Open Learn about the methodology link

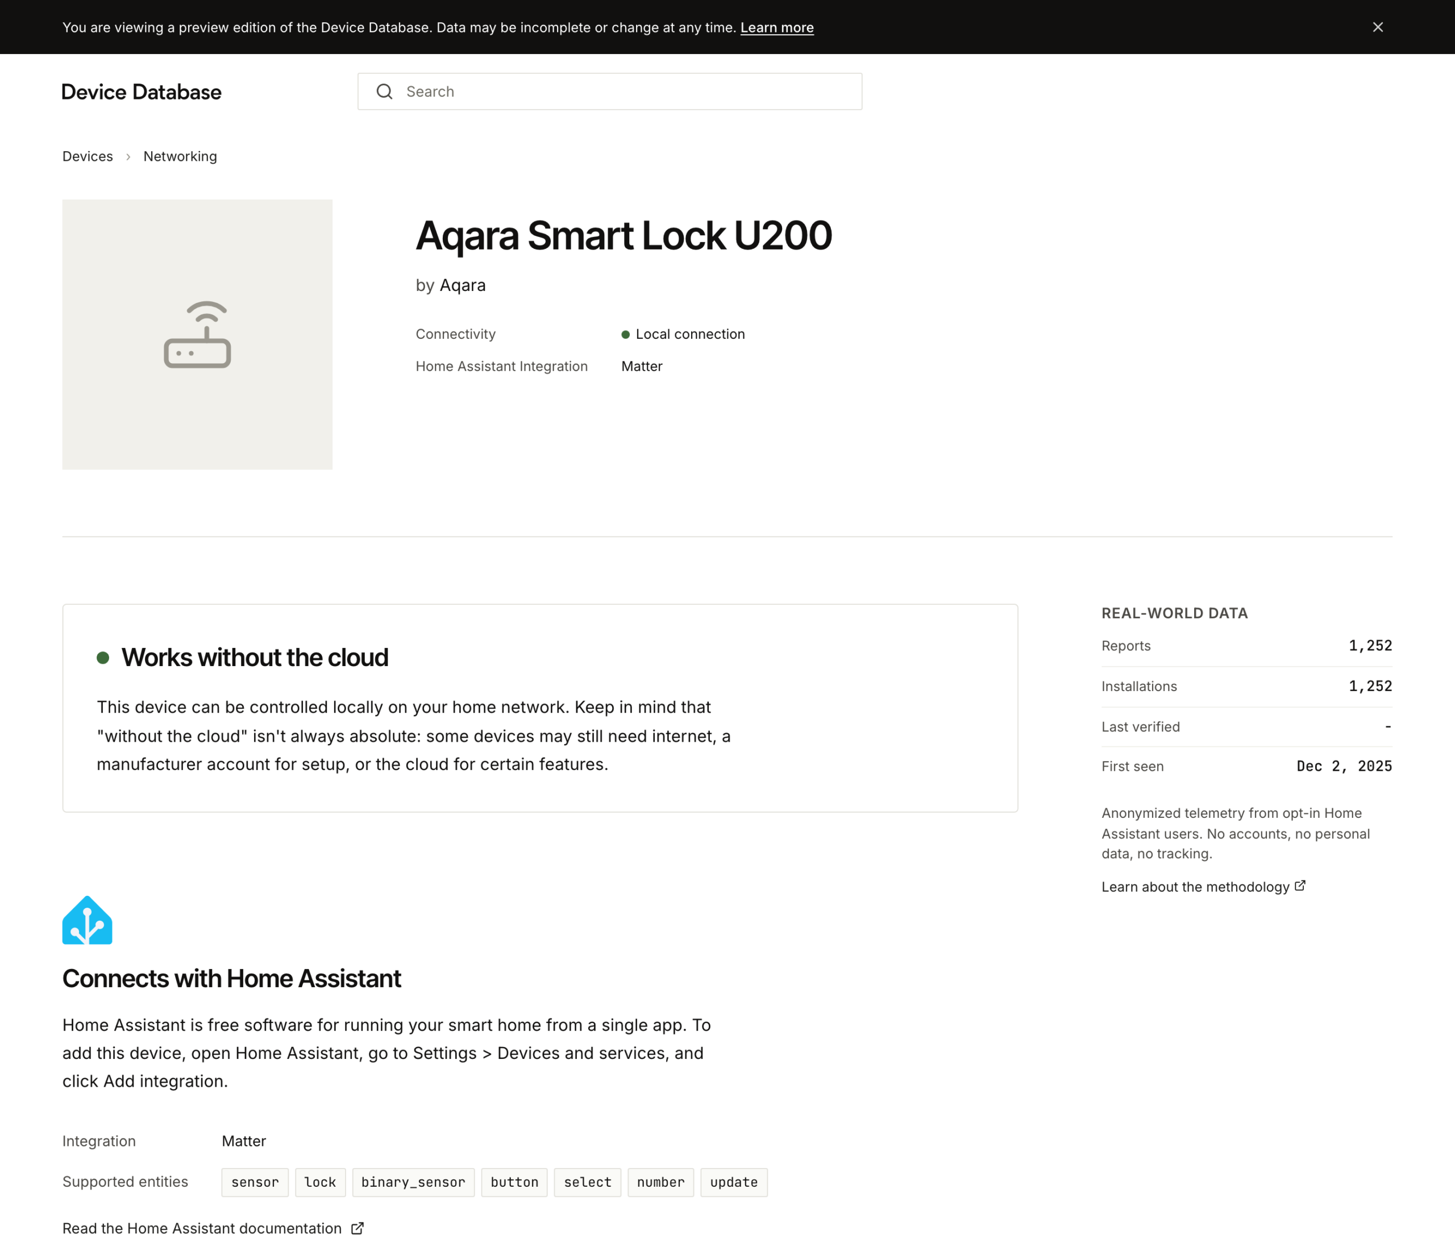click(1195, 887)
